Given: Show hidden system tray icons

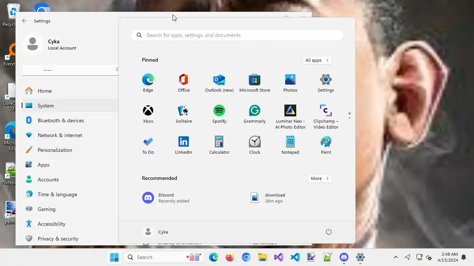Looking at the screenshot, I should [x=395, y=257].
